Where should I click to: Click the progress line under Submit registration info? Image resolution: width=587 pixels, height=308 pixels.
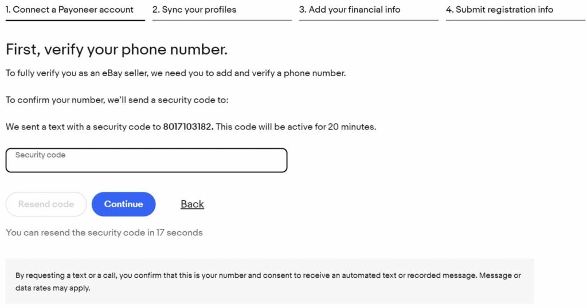(x=515, y=20)
